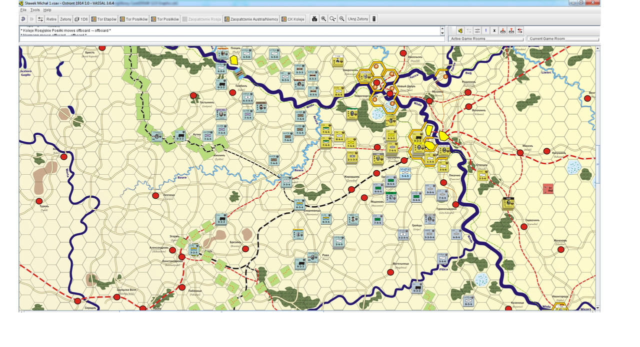
Task: Toggle the server controls arrows icon
Action: (40, 19)
